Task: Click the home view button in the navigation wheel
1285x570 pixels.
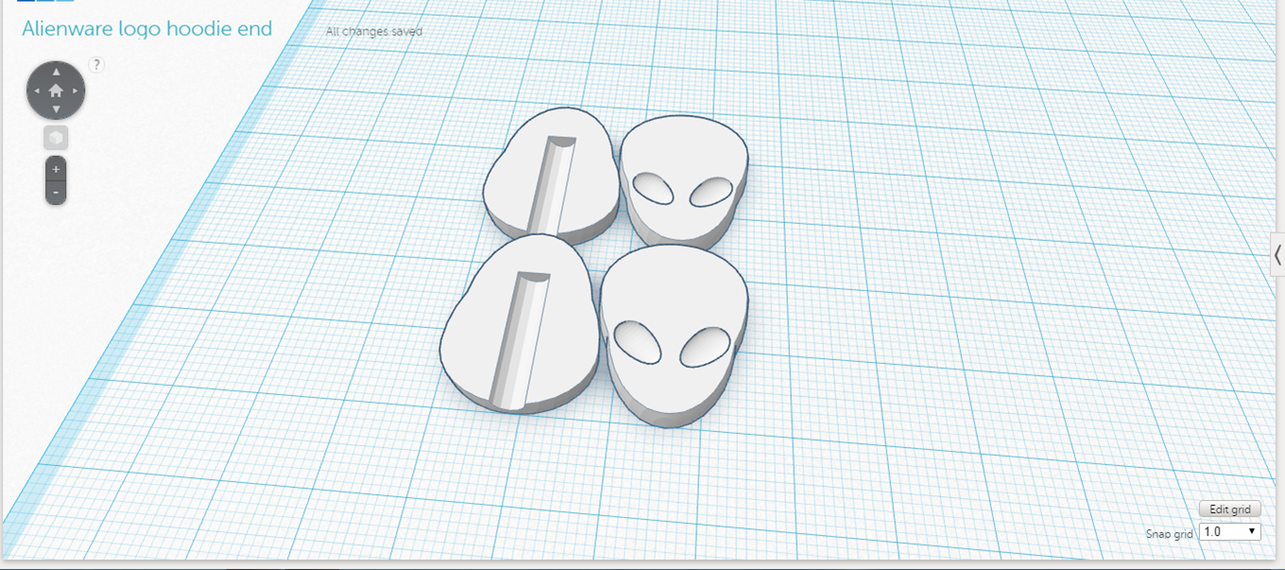Action: 56,91
